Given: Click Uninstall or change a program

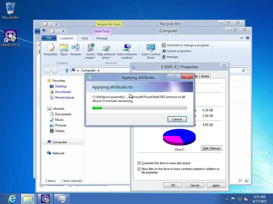Looking at the screenshot, I should coord(185,45).
